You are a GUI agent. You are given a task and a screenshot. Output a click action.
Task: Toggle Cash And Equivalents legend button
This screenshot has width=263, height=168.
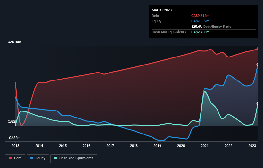tap(74, 158)
